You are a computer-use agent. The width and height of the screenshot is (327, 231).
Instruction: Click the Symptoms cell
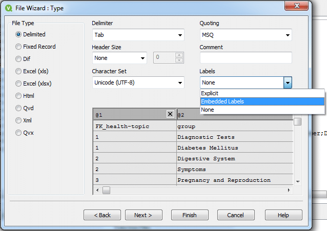[x=235, y=170]
